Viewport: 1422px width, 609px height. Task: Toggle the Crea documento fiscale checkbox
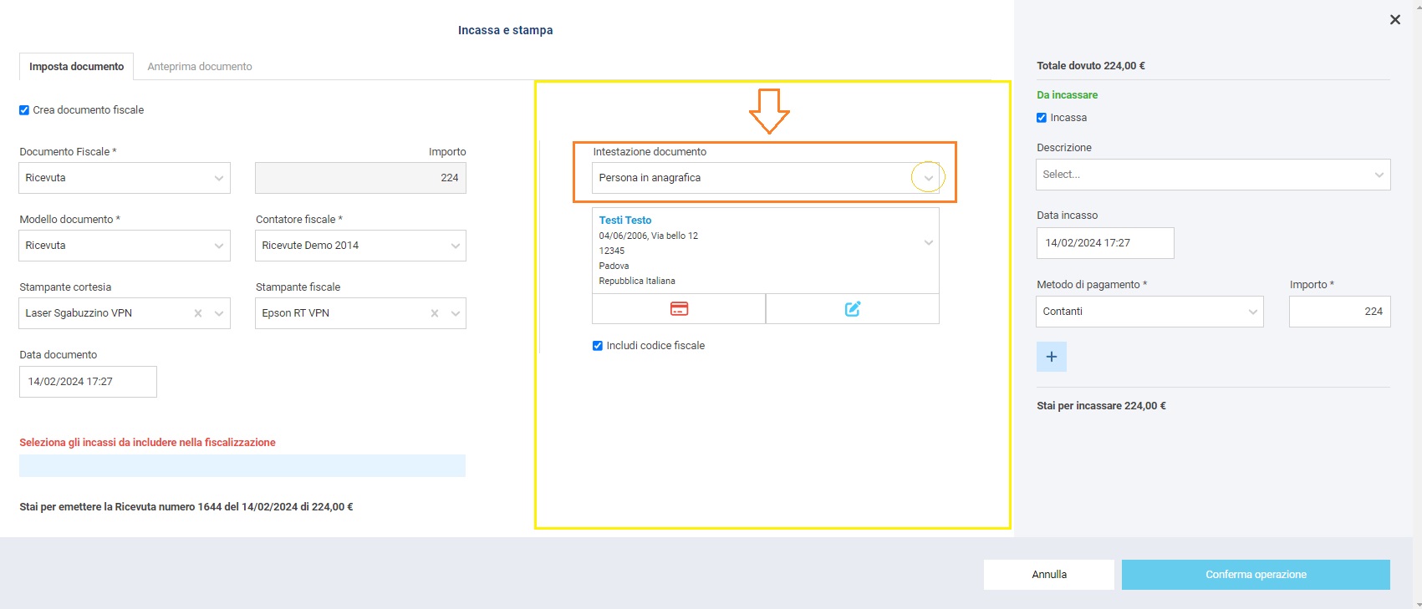[x=24, y=110]
